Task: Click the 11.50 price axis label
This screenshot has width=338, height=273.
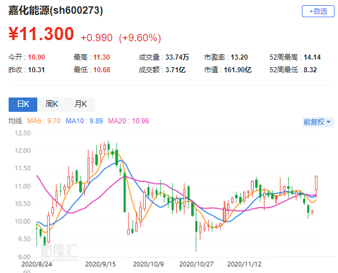Action: click(x=22, y=168)
